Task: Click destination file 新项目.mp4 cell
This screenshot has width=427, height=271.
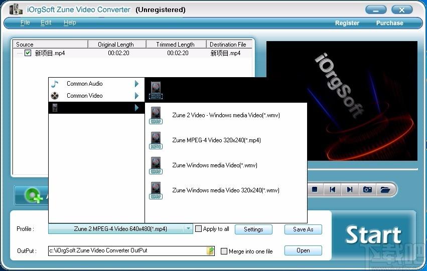Action: coord(225,53)
